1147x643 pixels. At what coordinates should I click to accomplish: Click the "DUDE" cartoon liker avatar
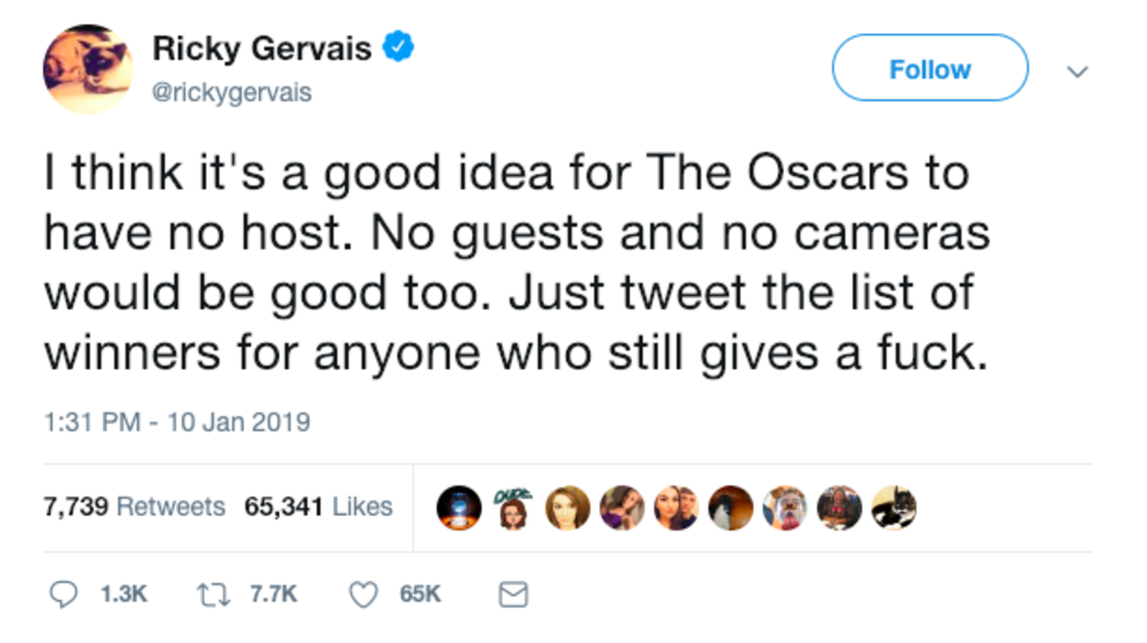pos(512,508)
